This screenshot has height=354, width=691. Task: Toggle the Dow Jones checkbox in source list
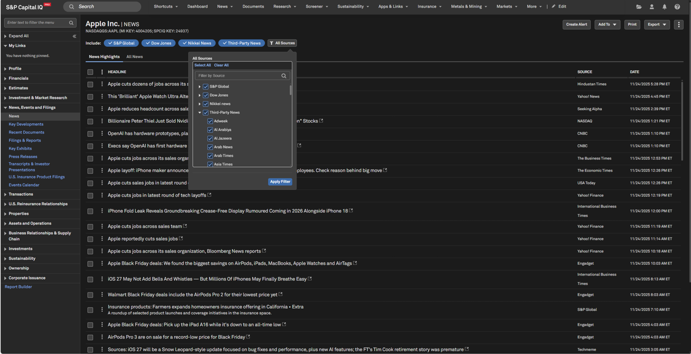click(206, 96)
